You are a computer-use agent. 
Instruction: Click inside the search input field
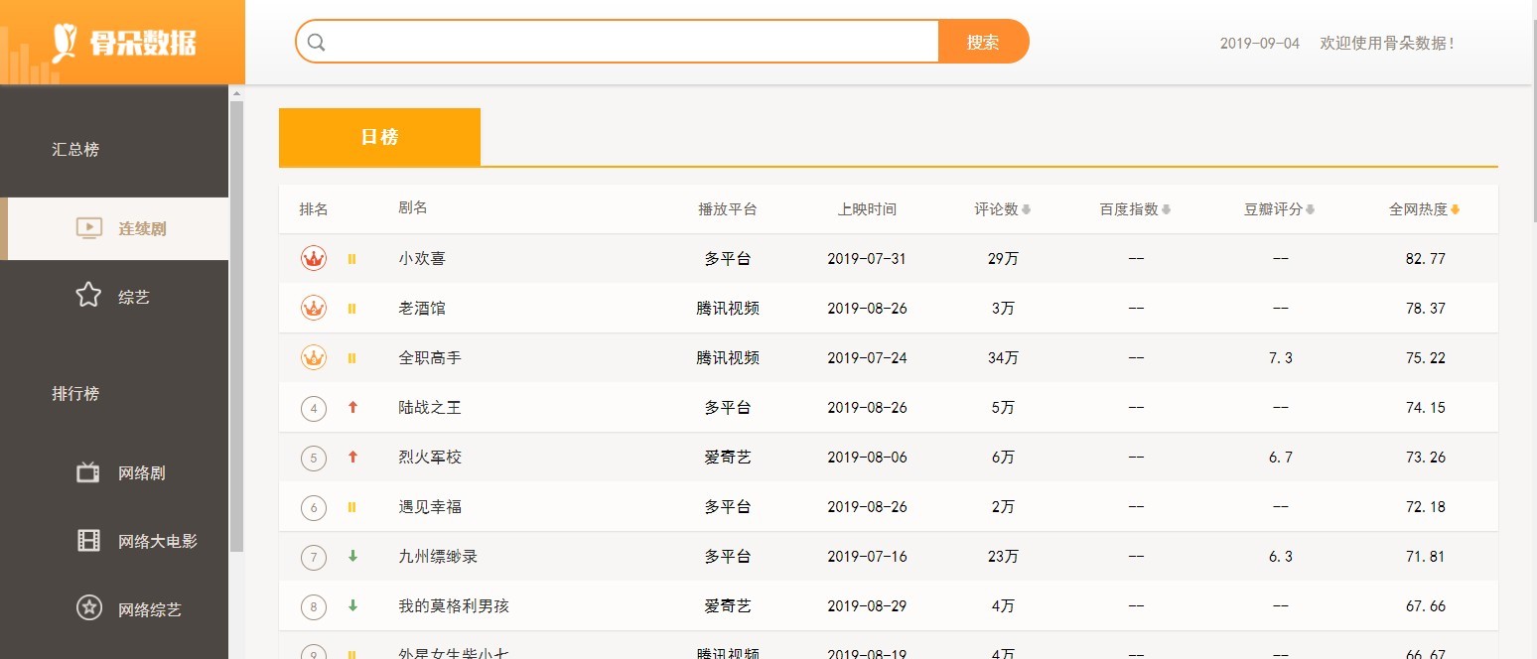point(616,42)
